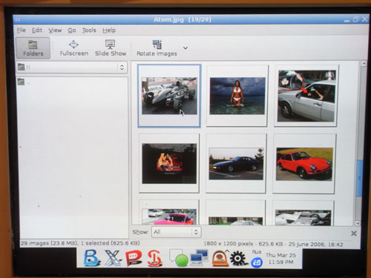Open the folder location combo box
Viewport: 371px width, 278px height.
point(71,67)
